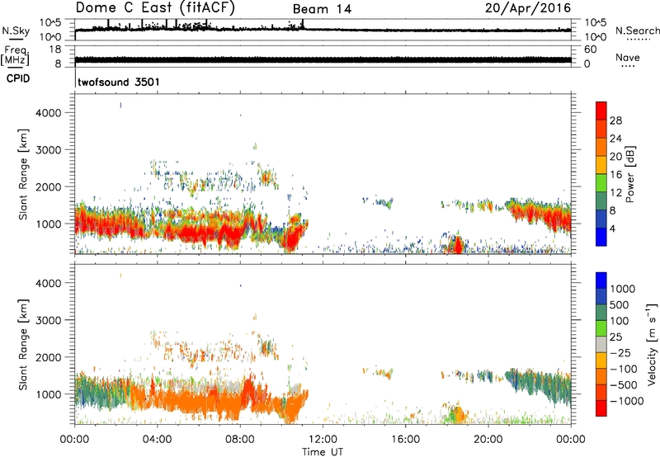Click the 'N.Search' legend label
Screen dimensions: 660x457
637,31
